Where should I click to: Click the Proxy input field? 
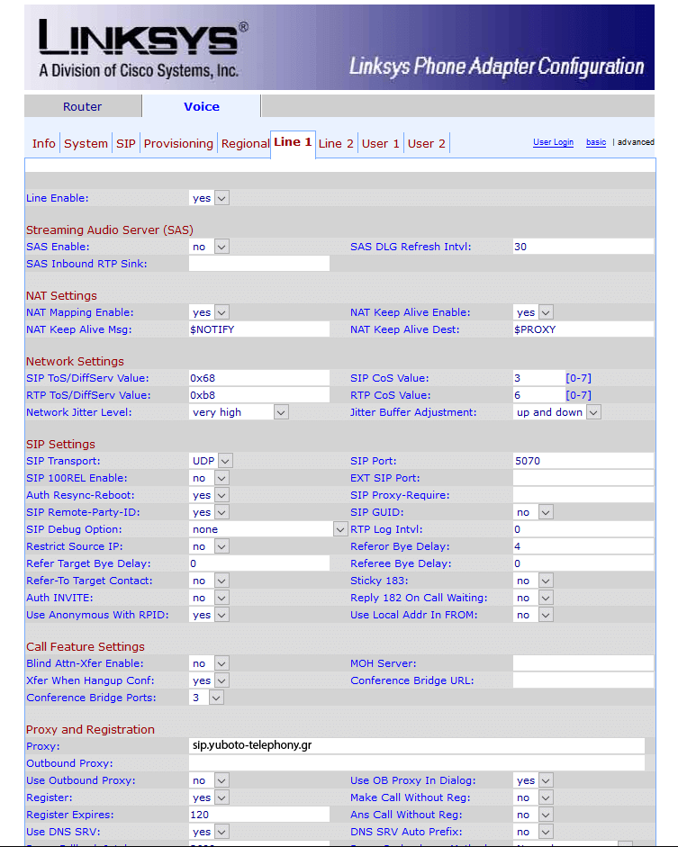pos(416,746)
